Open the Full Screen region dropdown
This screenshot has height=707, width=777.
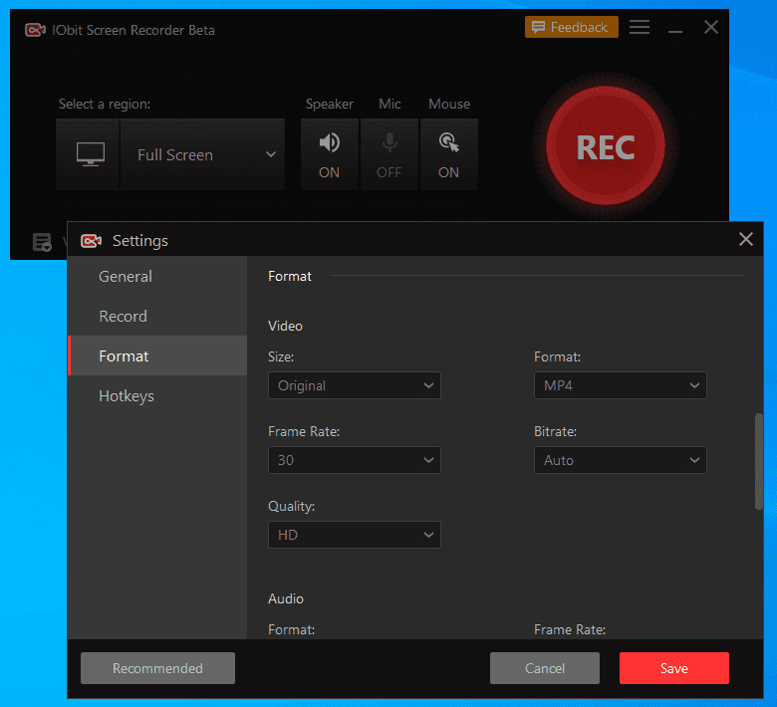pos(202,154)
